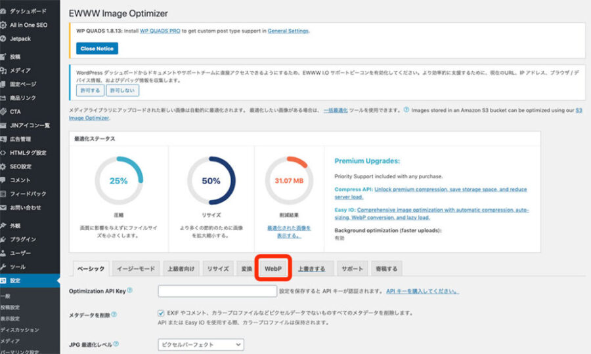
Task: Click help icon beside JPG 最適化レベル
Action: tap(116, 344)
